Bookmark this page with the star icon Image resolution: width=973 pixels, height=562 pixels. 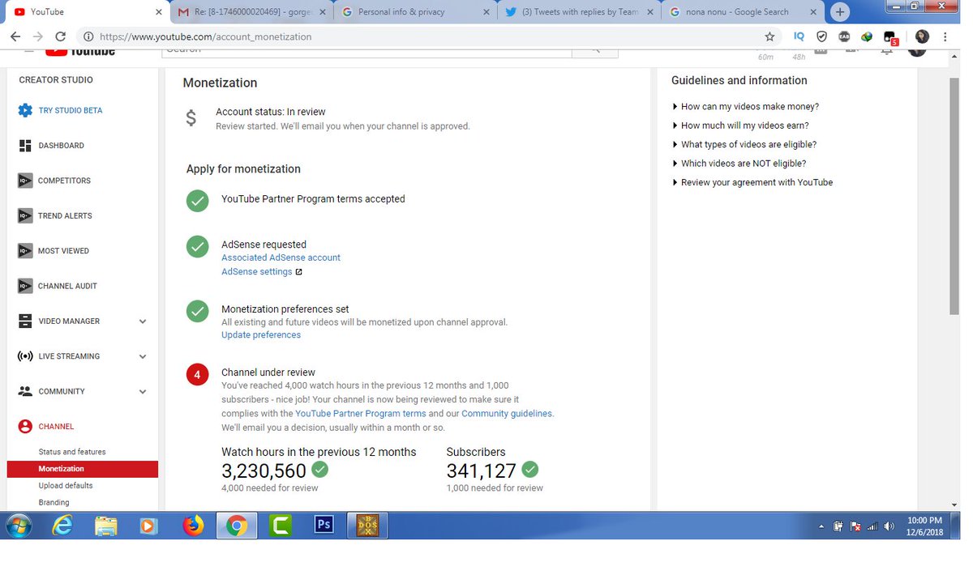[x=769, y=36]
